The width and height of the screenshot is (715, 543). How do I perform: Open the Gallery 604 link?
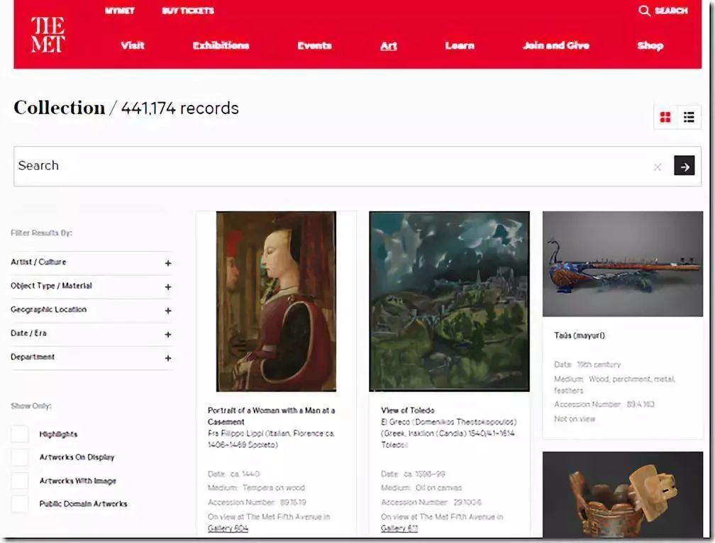pyautogui.click(x=228, y=528)
